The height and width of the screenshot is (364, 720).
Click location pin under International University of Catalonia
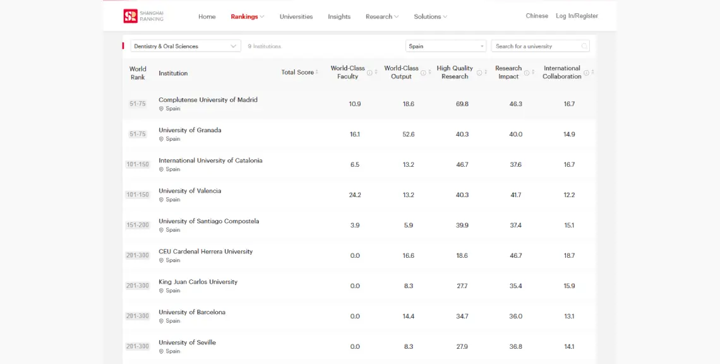tap(161, 169)
